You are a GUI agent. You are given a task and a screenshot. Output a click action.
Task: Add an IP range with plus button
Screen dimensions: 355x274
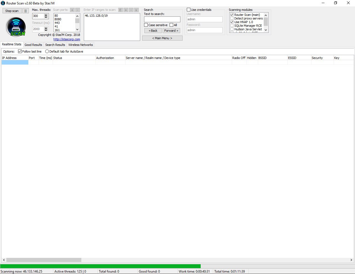pos(125,10)
